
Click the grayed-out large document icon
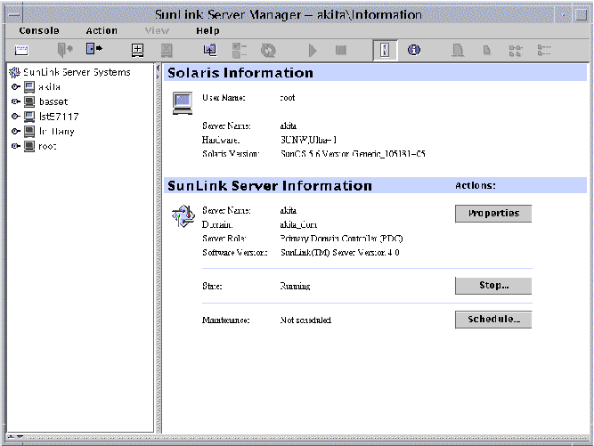458,50
